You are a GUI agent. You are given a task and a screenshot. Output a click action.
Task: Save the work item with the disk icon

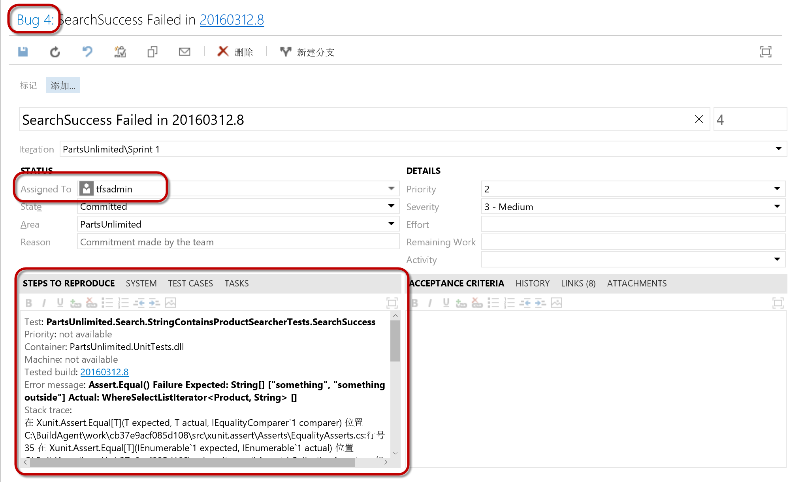23,52
